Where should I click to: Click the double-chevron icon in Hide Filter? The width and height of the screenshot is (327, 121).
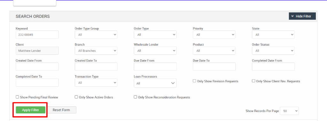click(x=293, y=16)
